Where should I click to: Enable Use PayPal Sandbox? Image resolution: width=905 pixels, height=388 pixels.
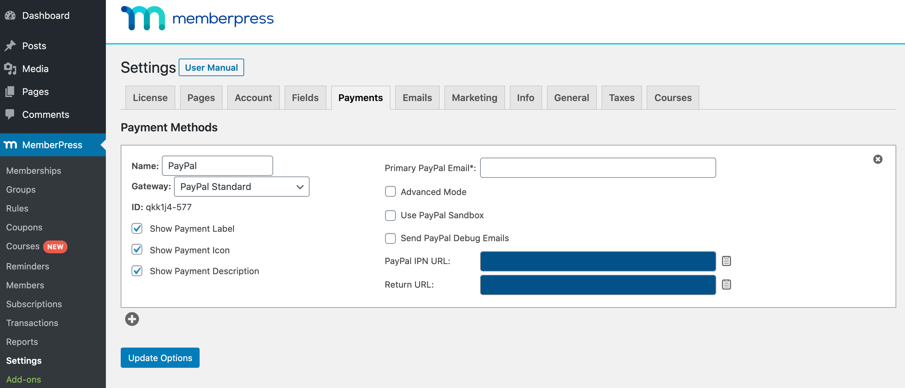[x=390, y=215]
